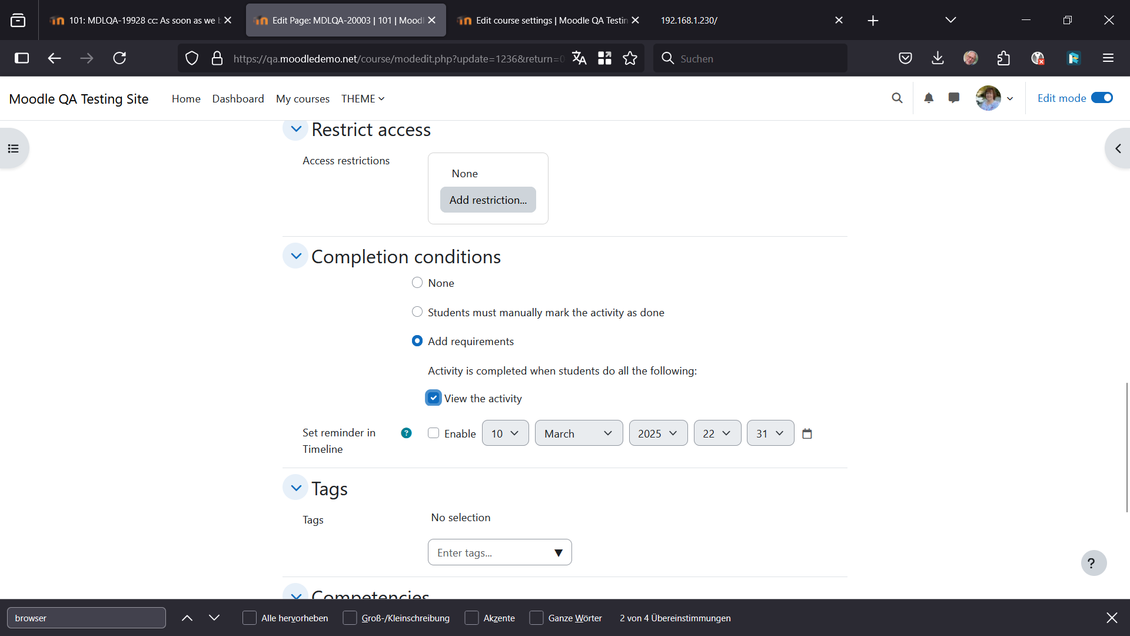1130x636 pixels.
Task: Open the block drawer chevron
Action: coord(1118,148)
